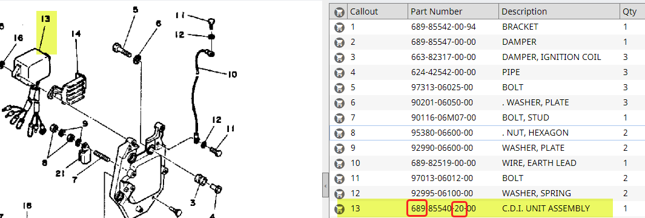The width and height of the screenshot is (645, 218).
Task: Select part number 624-42542-00-00
Action: [x=443, y=73]
